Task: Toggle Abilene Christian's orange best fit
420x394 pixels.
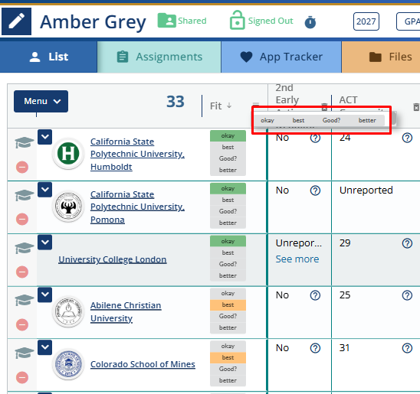Action: pyautogui.click(x=228, y=305)
